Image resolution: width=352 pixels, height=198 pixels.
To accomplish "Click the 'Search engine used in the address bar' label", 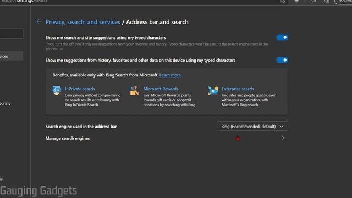I will tap(81, 127).
